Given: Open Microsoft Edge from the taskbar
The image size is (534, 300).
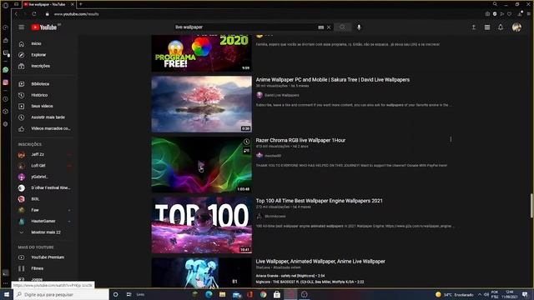Looking at the screenshot, I should click(209, 294).
